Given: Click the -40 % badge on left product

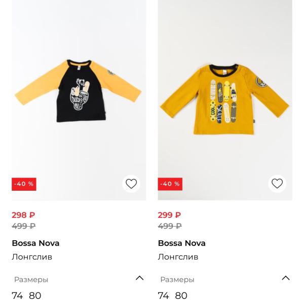Looking at the screenshot, I should [x=24, y=184].
